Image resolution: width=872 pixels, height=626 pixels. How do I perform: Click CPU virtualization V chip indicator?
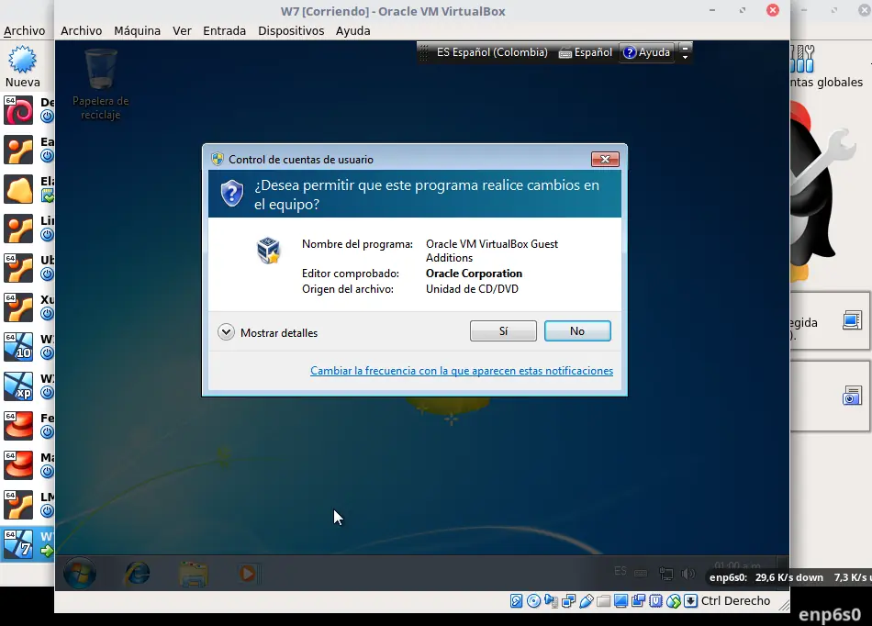coord(655,601)
